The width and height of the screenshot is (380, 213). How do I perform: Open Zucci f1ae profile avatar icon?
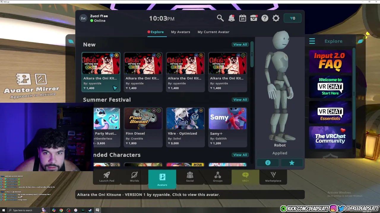(x=83, y=18)
